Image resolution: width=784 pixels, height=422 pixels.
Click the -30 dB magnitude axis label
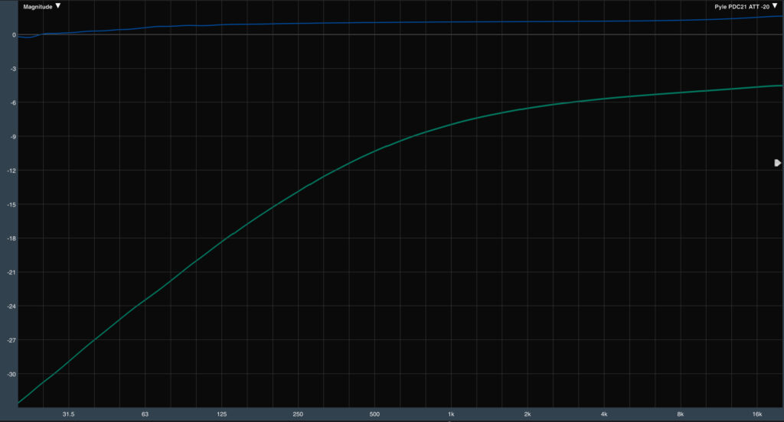(13, 374)
